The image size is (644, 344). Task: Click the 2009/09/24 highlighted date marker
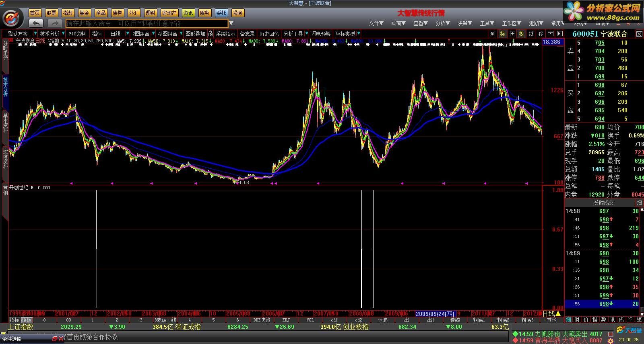tap(435, 313)
